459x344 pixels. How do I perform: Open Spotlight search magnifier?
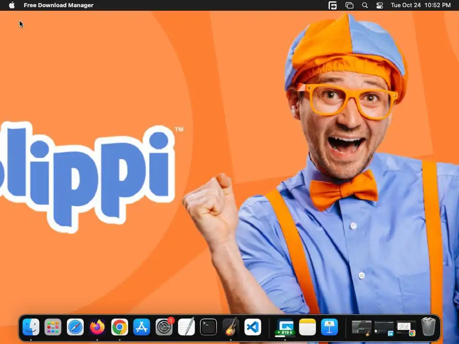click(365, 5)
